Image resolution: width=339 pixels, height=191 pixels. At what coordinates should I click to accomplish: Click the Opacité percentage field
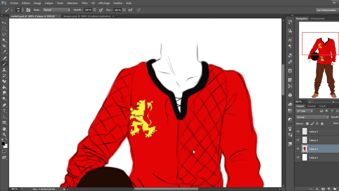(x=88, y=10)
